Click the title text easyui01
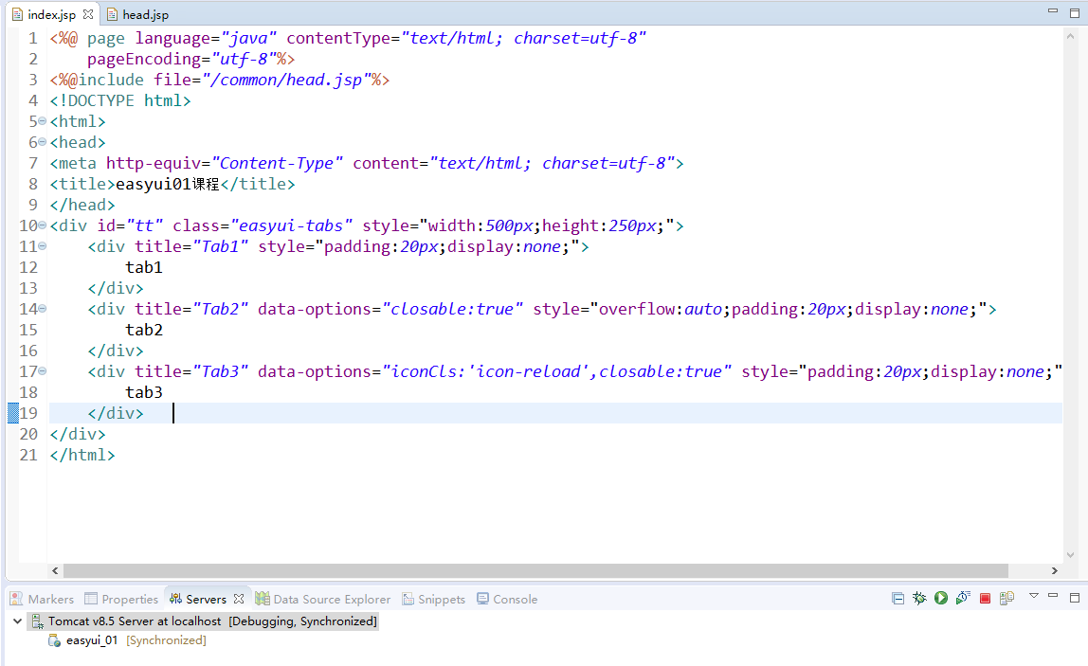1088x666 pixels. click(154, 184)
